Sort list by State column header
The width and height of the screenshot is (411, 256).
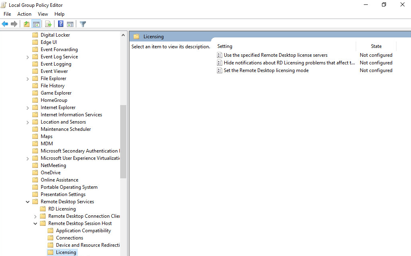pos(376,46)
